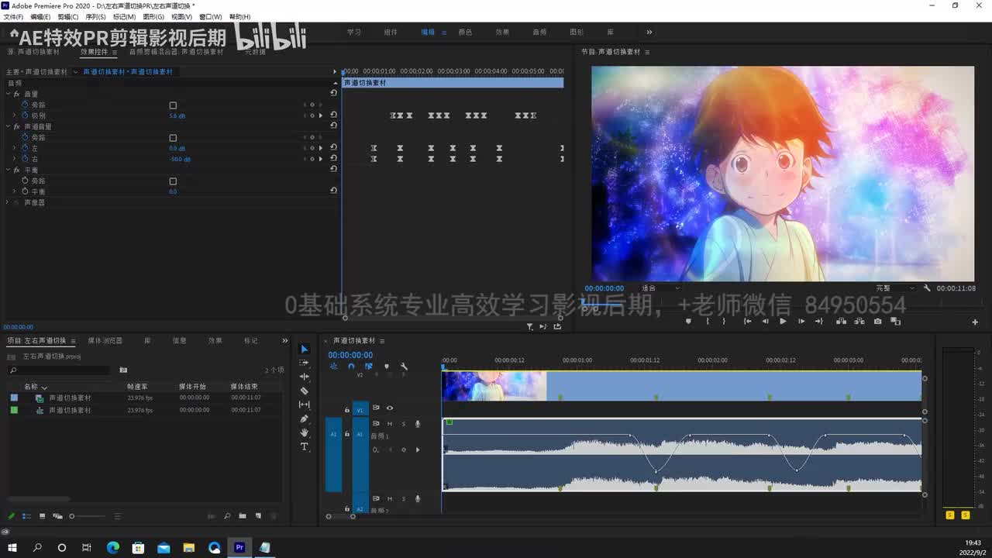Screen dimensions: 992x558
Task: Open the 文件(F) menu
Action: pyautogui.click(x=13, y=17)
